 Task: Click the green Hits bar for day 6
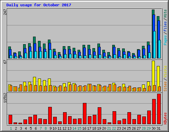coord(34,40)
